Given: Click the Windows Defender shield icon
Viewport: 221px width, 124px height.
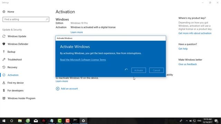Looking at the screenshot, I should pos(4,44).
